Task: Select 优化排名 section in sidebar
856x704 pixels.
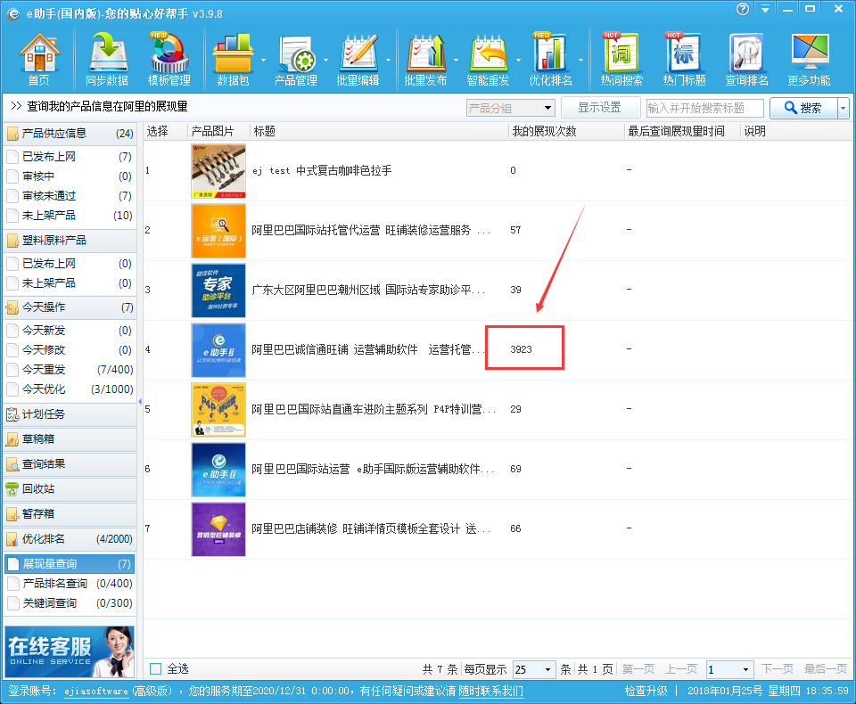Action: [70, 539]
